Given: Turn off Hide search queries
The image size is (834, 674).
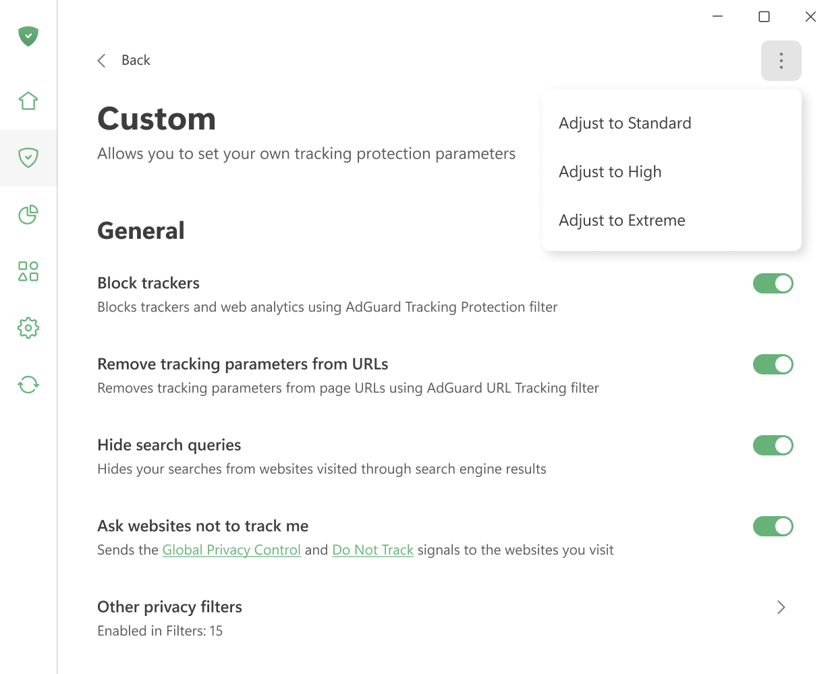Looking at the screenshot, I should (773, 445).
